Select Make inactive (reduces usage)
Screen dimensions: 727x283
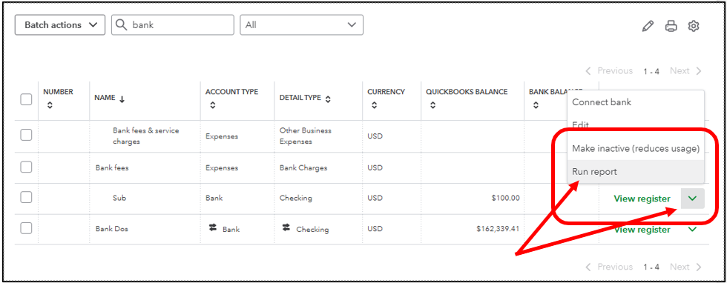pyautogui.click(x=636, y=148)
